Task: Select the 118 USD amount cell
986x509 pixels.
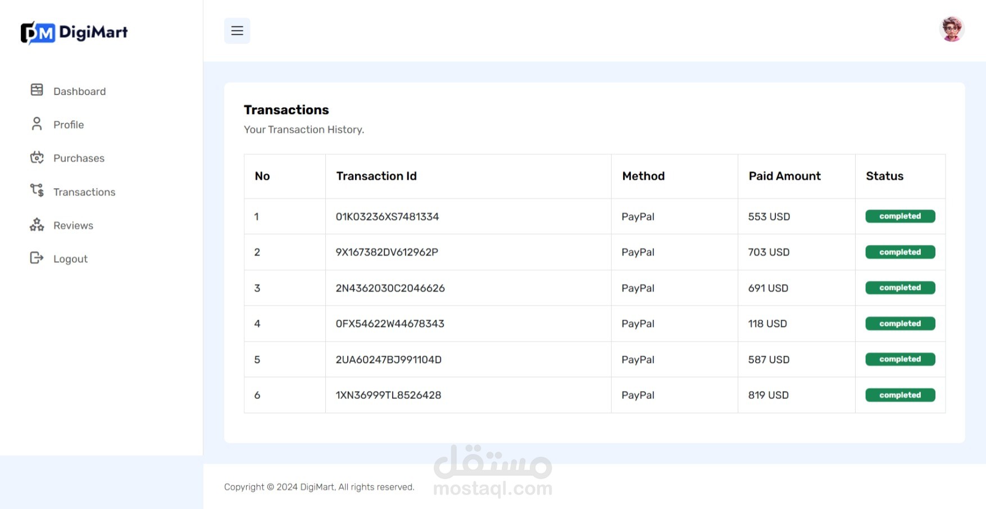Action: click(767, 324)
